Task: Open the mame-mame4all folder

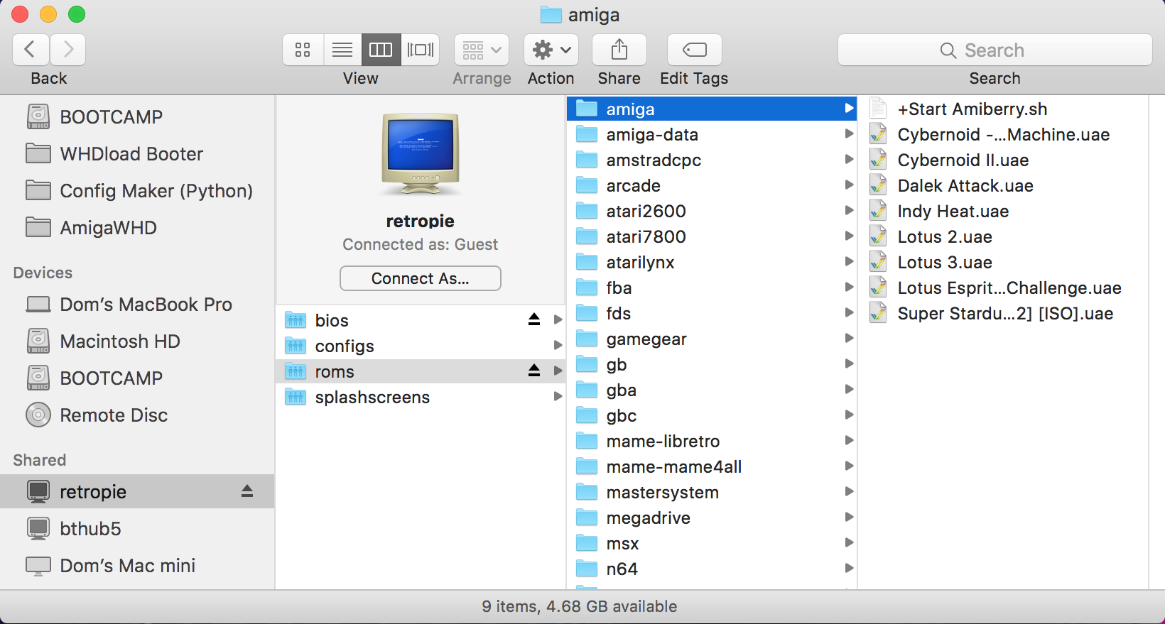Action: click(x=712, y=466)
